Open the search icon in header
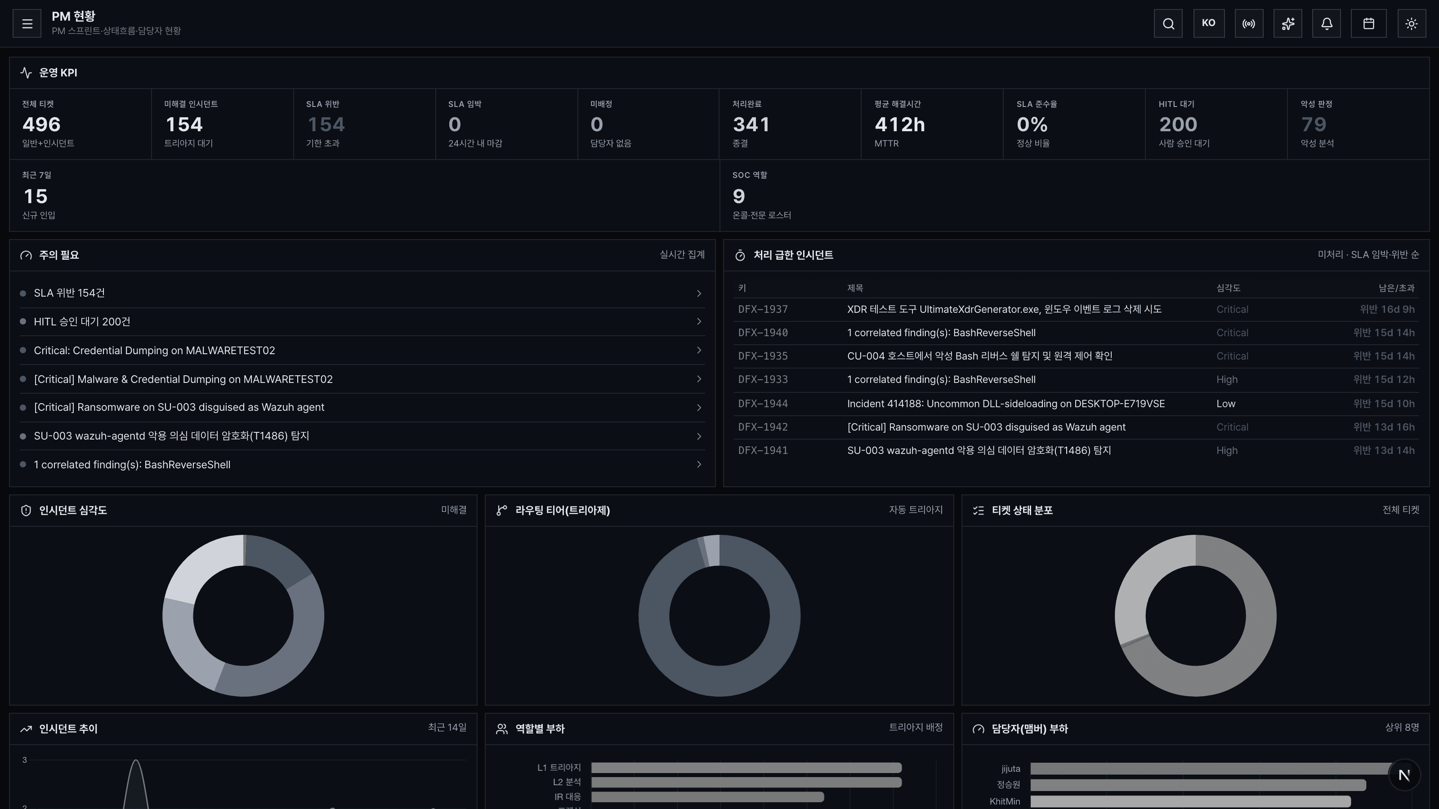 point(1168,23)
